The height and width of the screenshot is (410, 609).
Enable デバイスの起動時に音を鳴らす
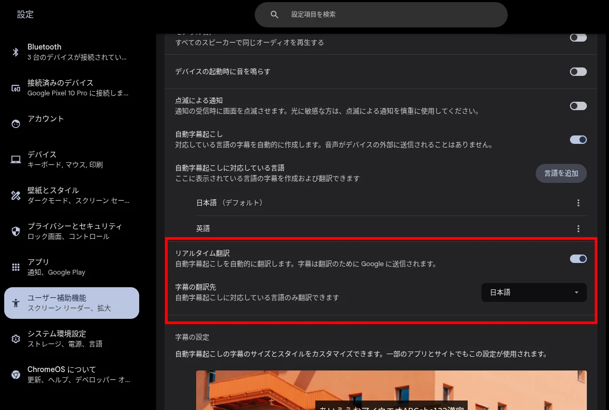(578, 71)
